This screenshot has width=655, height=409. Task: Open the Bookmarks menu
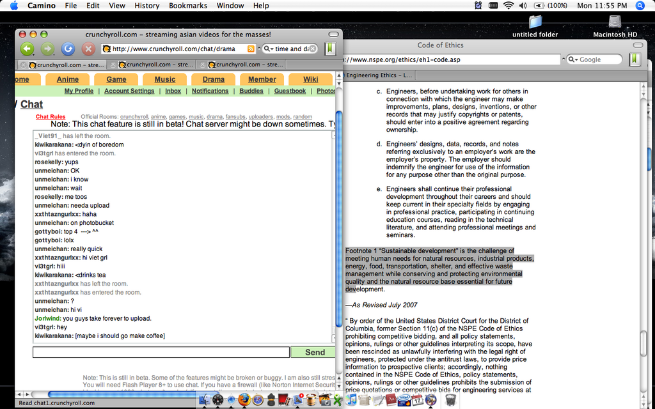[188, 5]
